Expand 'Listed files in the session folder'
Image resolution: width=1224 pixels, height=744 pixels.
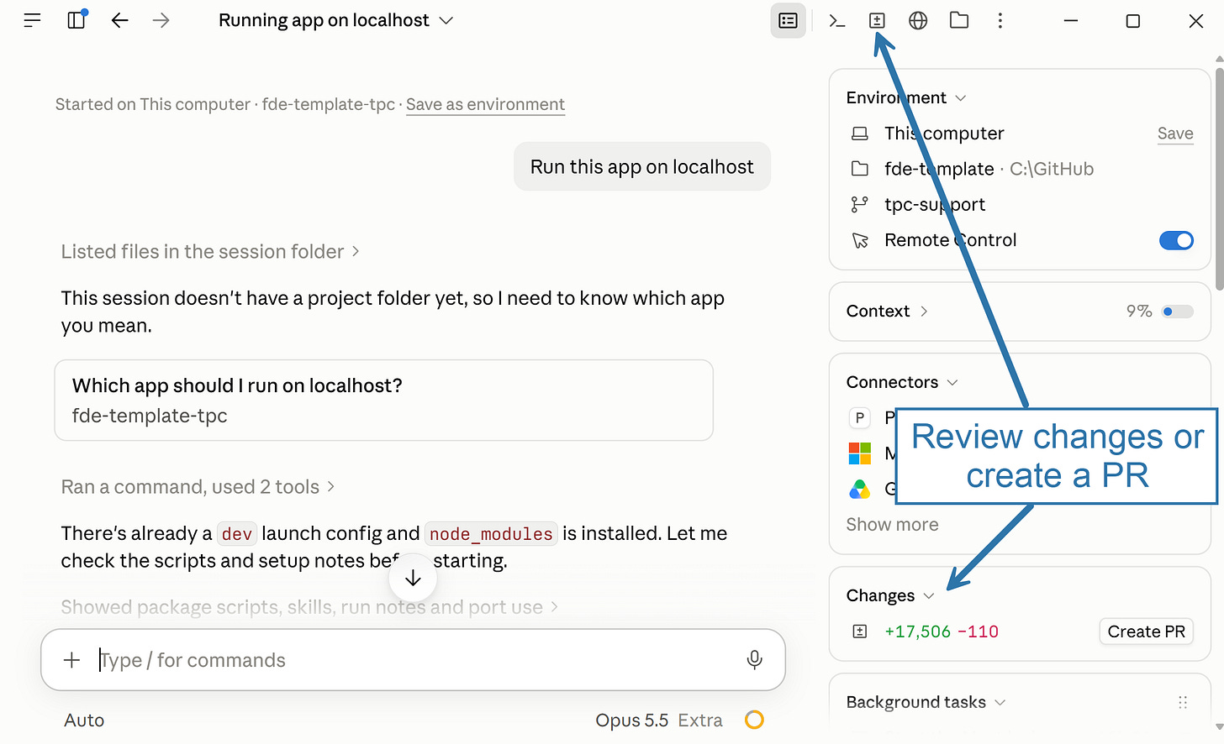pos(210,252)
